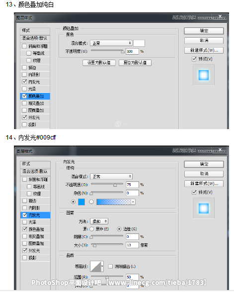The height and width of the screenshot is (292, 234).
Task: Open 混合选项:默认 in bottom dialog list
Action: click(x=35, y=171)
